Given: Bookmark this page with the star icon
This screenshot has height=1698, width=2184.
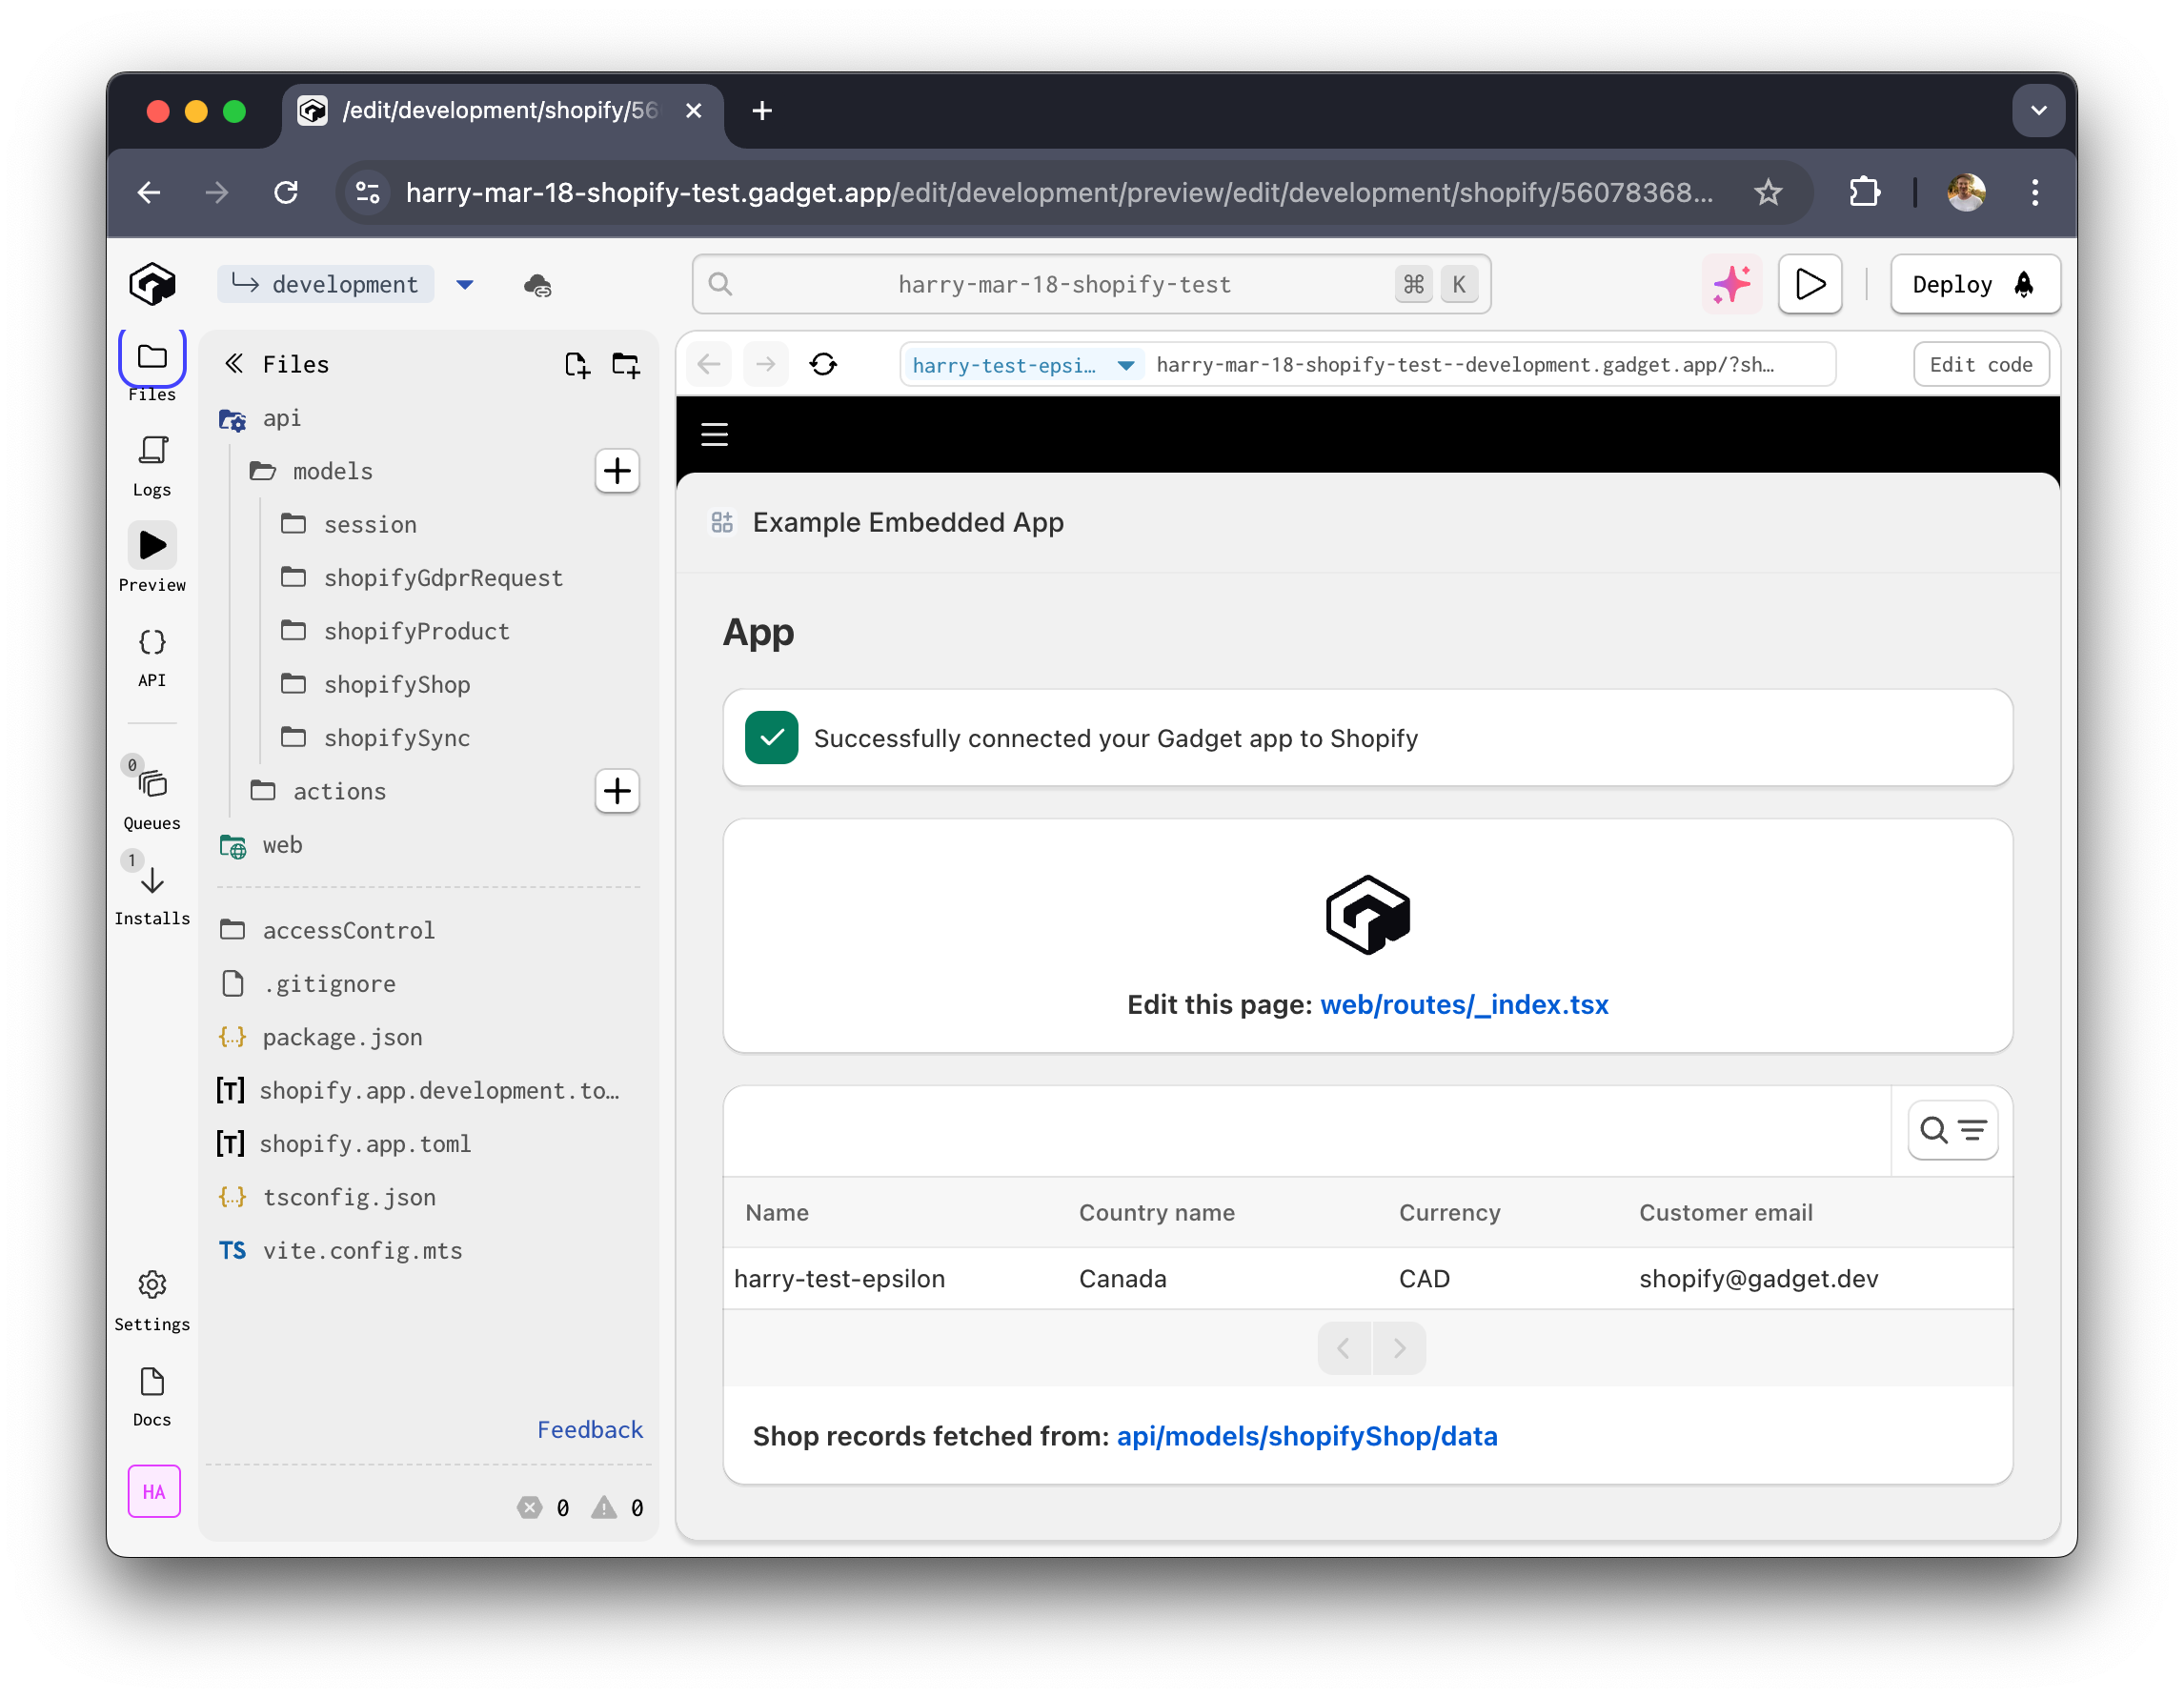Looking at the screenshot, I should click(x=1768, y=192).
